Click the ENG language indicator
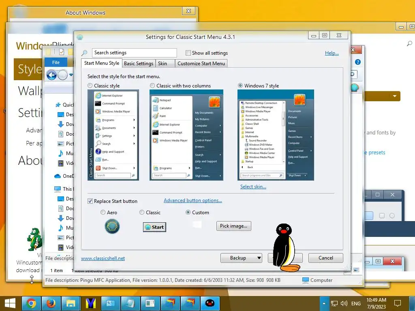The image size is (415, 311). pos(356,304)
